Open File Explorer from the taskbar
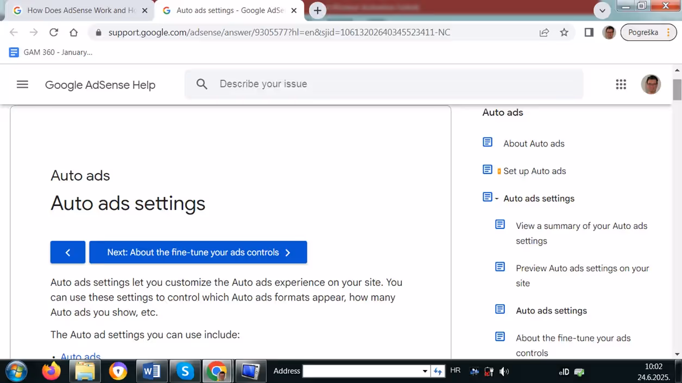 coord(85,371)
